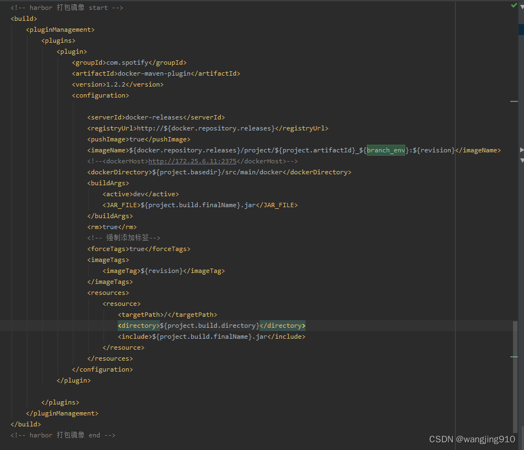Click the dockerDirectory src/main/docker line
524x450 pixels.
point(219,172)
